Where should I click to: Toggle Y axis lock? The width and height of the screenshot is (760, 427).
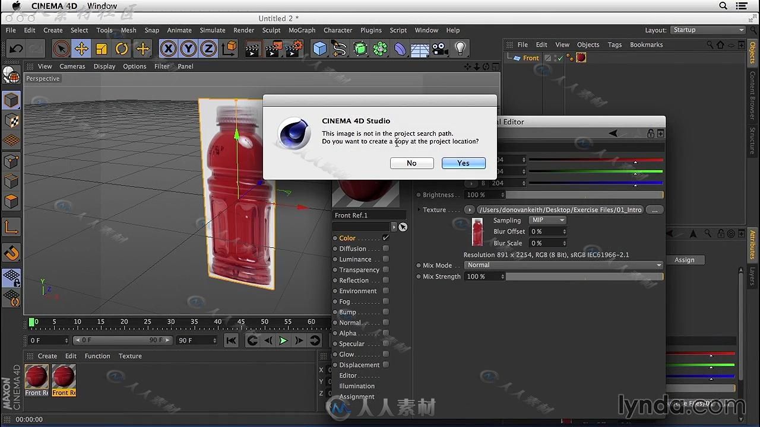coord(188,49)
